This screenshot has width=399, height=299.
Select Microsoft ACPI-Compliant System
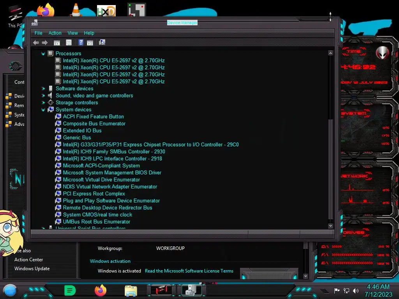click(101, 166)
